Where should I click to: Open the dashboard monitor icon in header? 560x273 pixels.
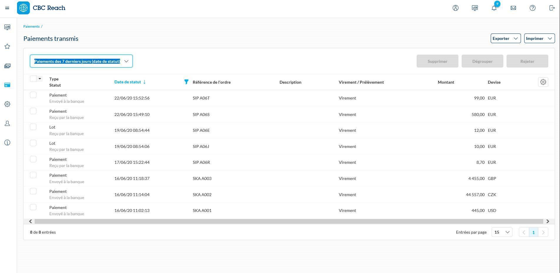(x=475, y=8)
